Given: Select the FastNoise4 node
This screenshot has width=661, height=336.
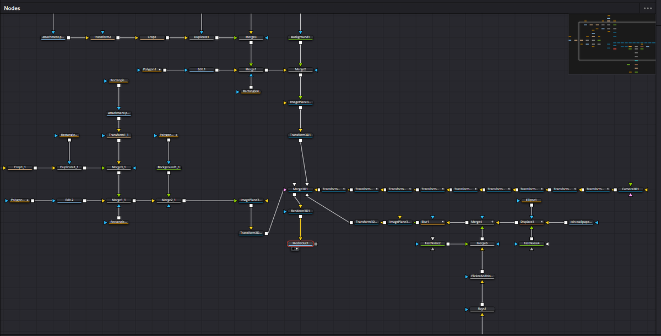Looking at the screenshot, I should [x=531, y=244].
